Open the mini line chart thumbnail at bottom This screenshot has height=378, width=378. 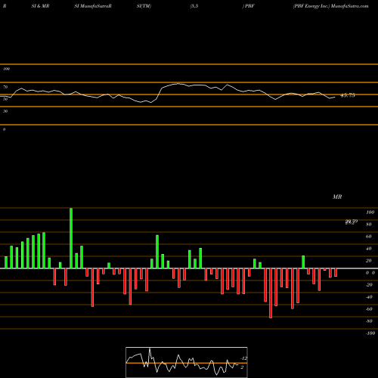coord(187,362)
